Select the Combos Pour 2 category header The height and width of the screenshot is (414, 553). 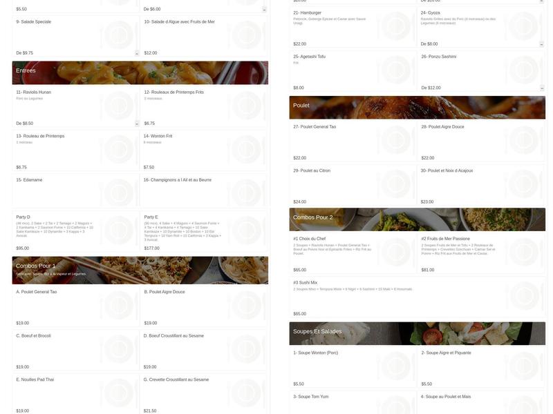418,219
